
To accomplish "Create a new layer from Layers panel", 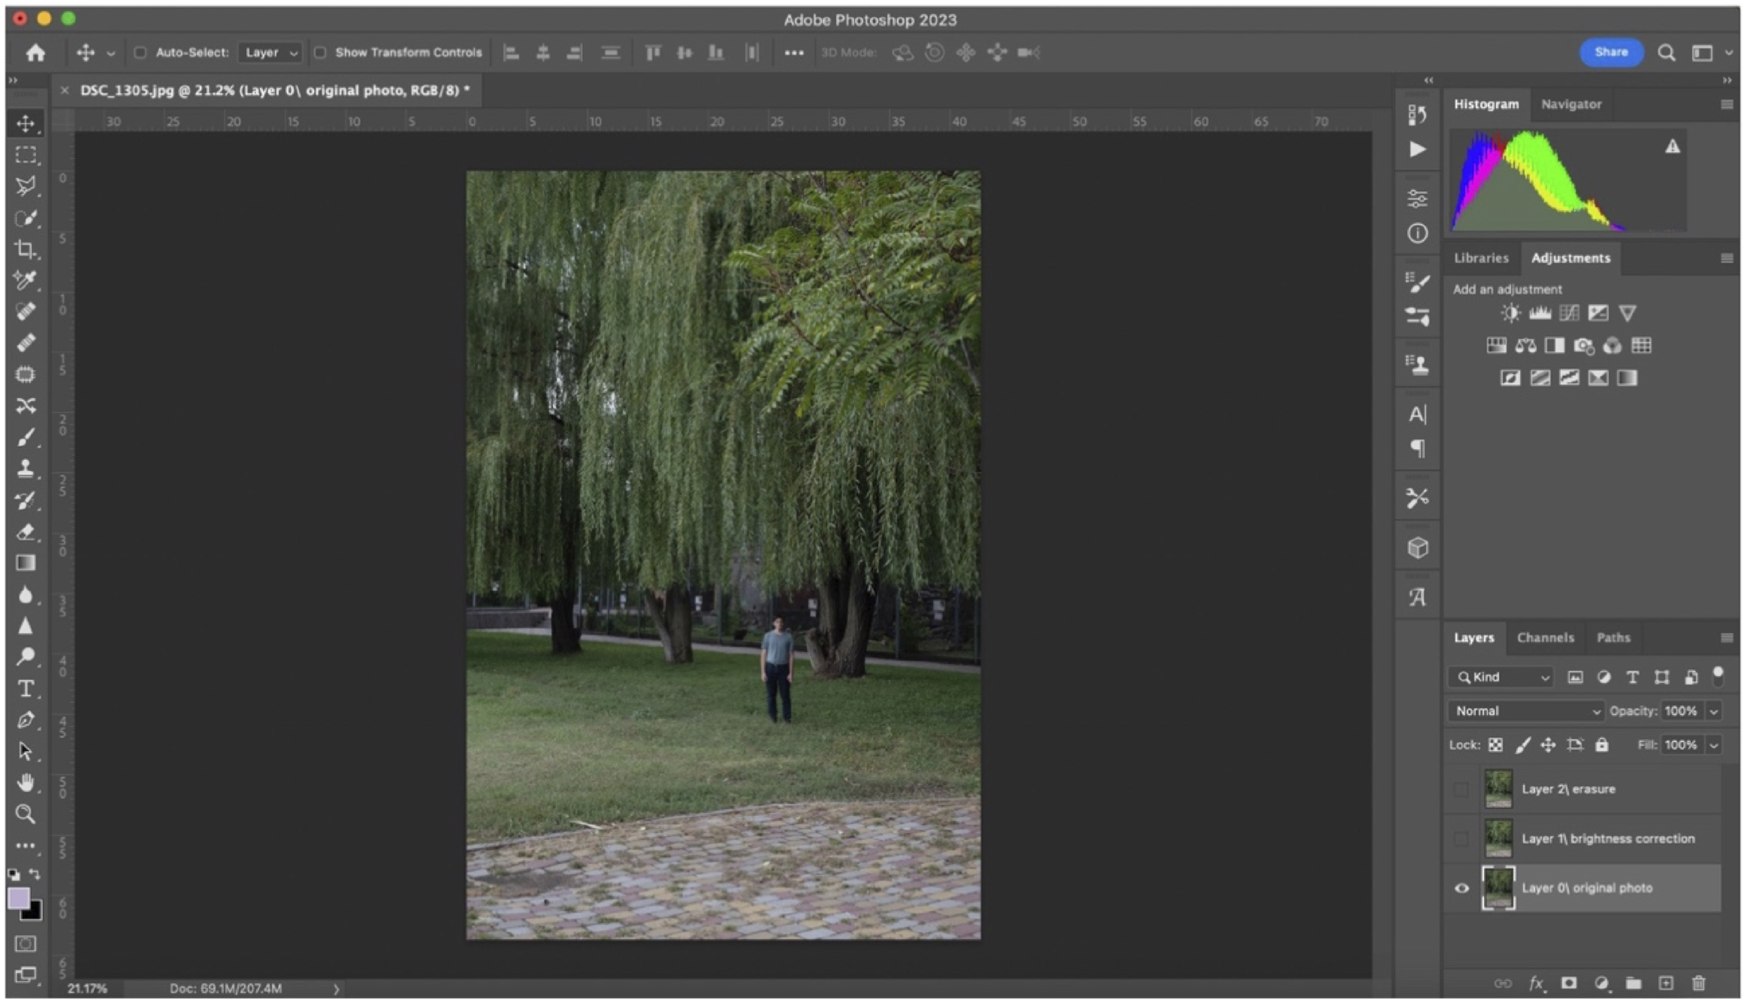I will (1665, 983).
